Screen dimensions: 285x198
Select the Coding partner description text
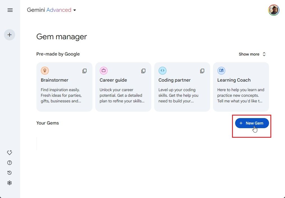(x=179, y=95)
